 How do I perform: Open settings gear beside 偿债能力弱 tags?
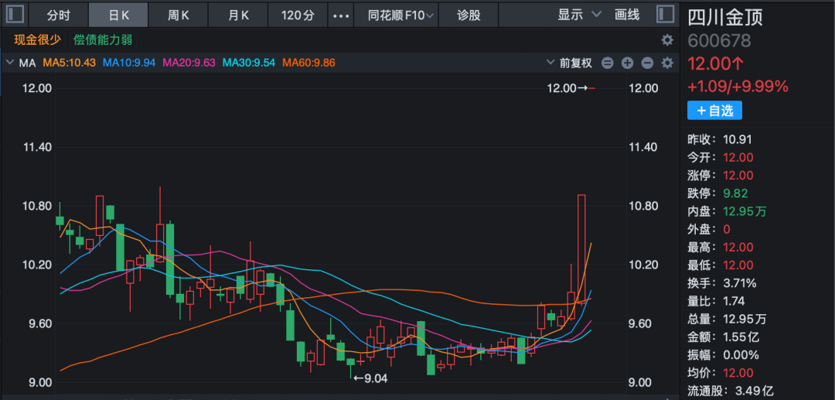(x=667, y=40)
